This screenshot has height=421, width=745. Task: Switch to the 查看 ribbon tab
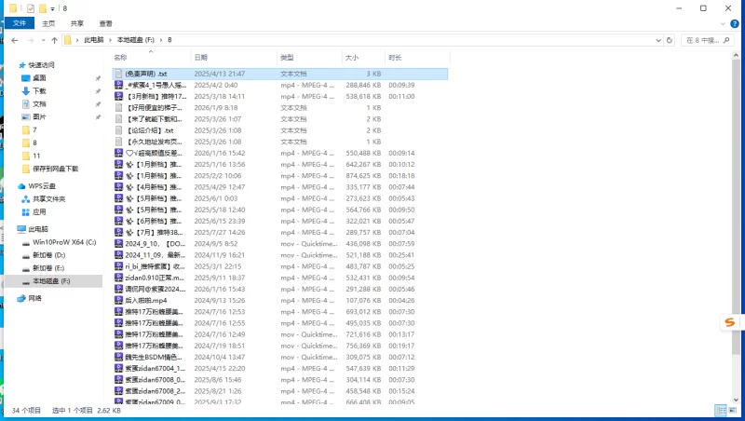(105, 23)
